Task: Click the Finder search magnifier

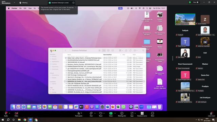Action: [143, 50]
